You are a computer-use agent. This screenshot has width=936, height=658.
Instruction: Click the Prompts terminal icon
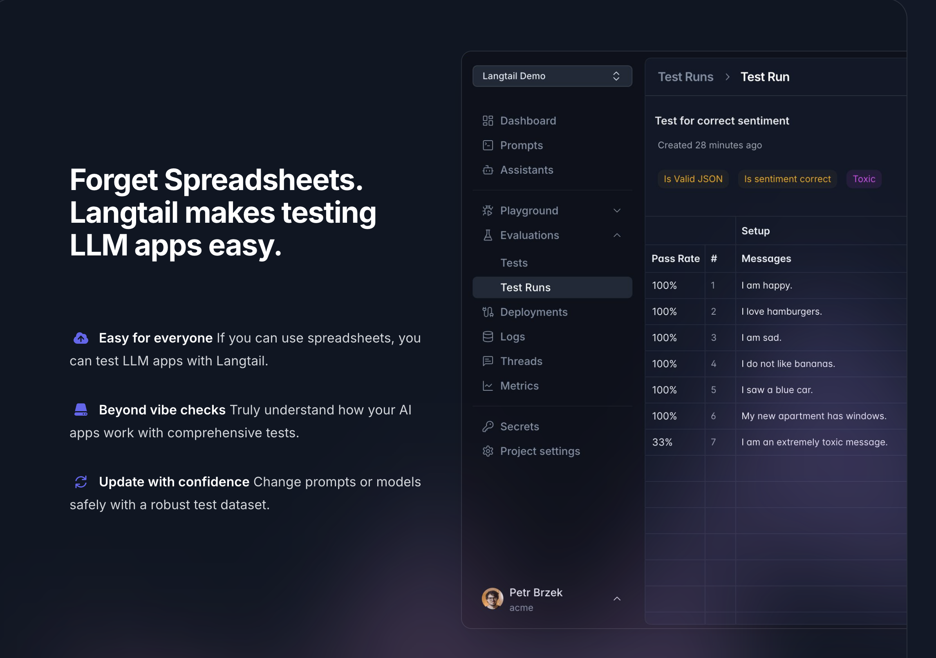pyautogui.click(x=488, y=145)
